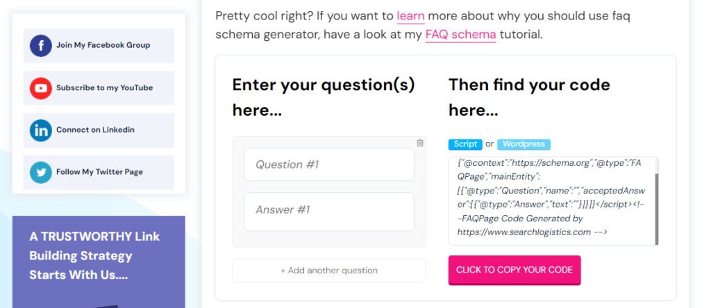711x308 pixels.
Task: Delete the question with the trash icon
Action: point(420,143)
